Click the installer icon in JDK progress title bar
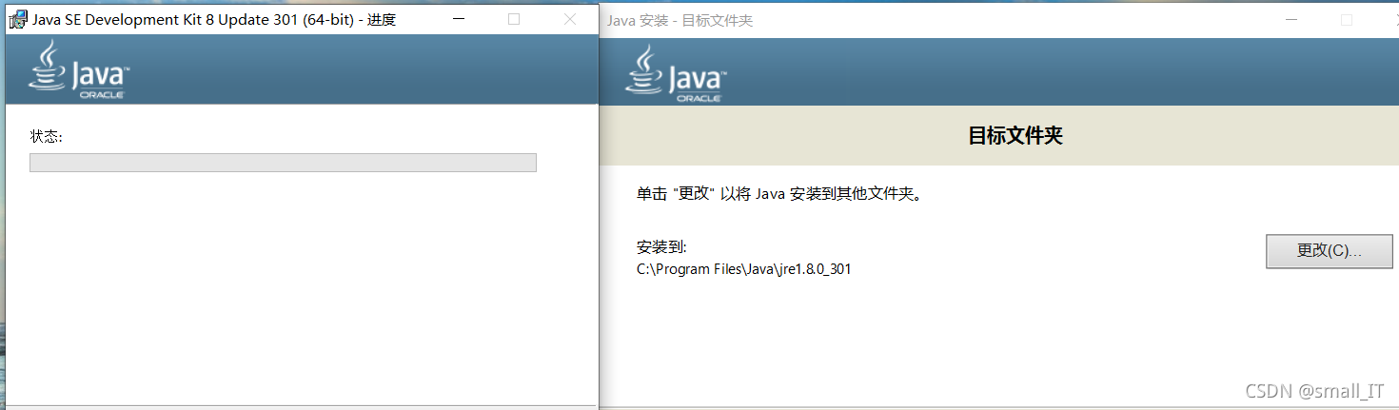This screenshot has width=1399, height=410. (18, 20)
